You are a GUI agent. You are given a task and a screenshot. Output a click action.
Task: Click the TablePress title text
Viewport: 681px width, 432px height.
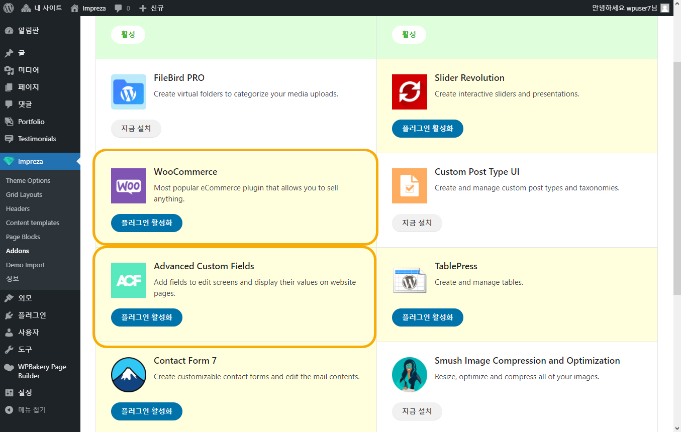tap(456, 266)
